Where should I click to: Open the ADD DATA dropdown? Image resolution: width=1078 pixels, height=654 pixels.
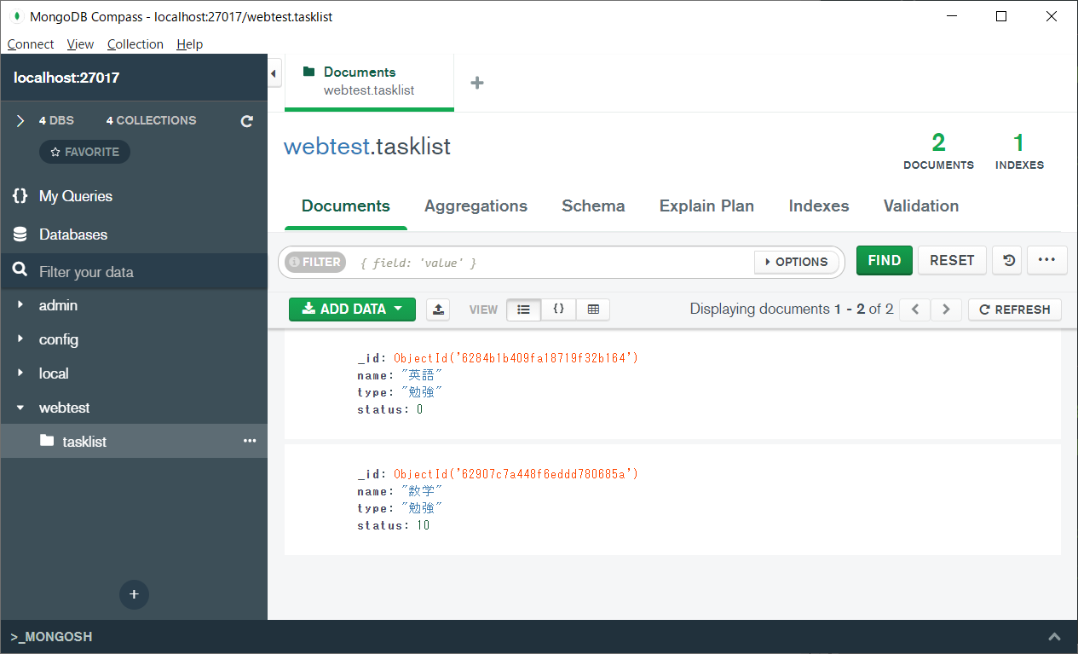352,309
